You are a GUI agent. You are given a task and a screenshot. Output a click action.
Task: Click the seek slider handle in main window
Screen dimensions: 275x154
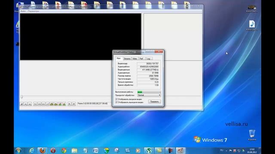[22, 97]
